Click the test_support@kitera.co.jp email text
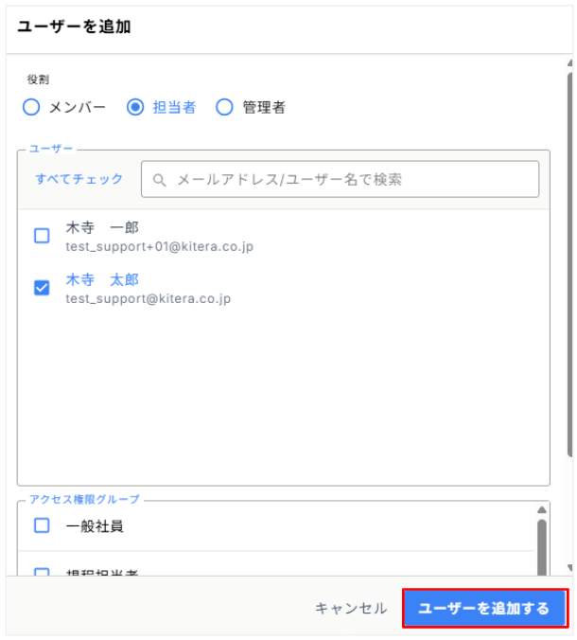Viewport: 577px width, 640px height. [149, 298]
